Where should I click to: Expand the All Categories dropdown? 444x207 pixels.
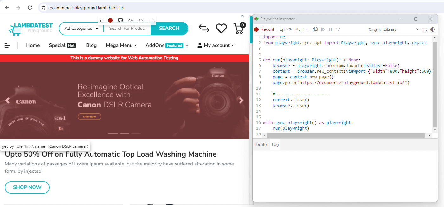pos(81,29)
